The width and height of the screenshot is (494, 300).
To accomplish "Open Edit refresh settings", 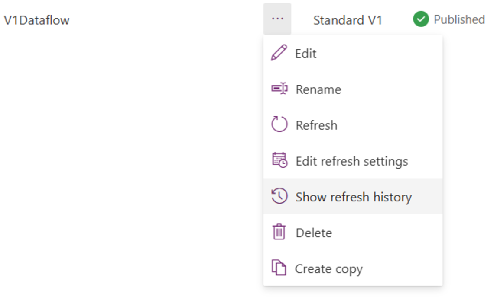I will [351, 161].
